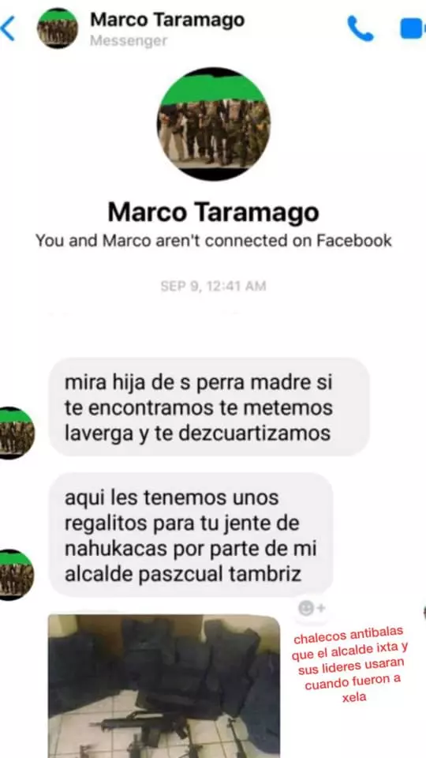This screenshot has height=758, width=426.
Task: Select the message starting 'aqui les tenemos'
Action: tap(191, 535)
